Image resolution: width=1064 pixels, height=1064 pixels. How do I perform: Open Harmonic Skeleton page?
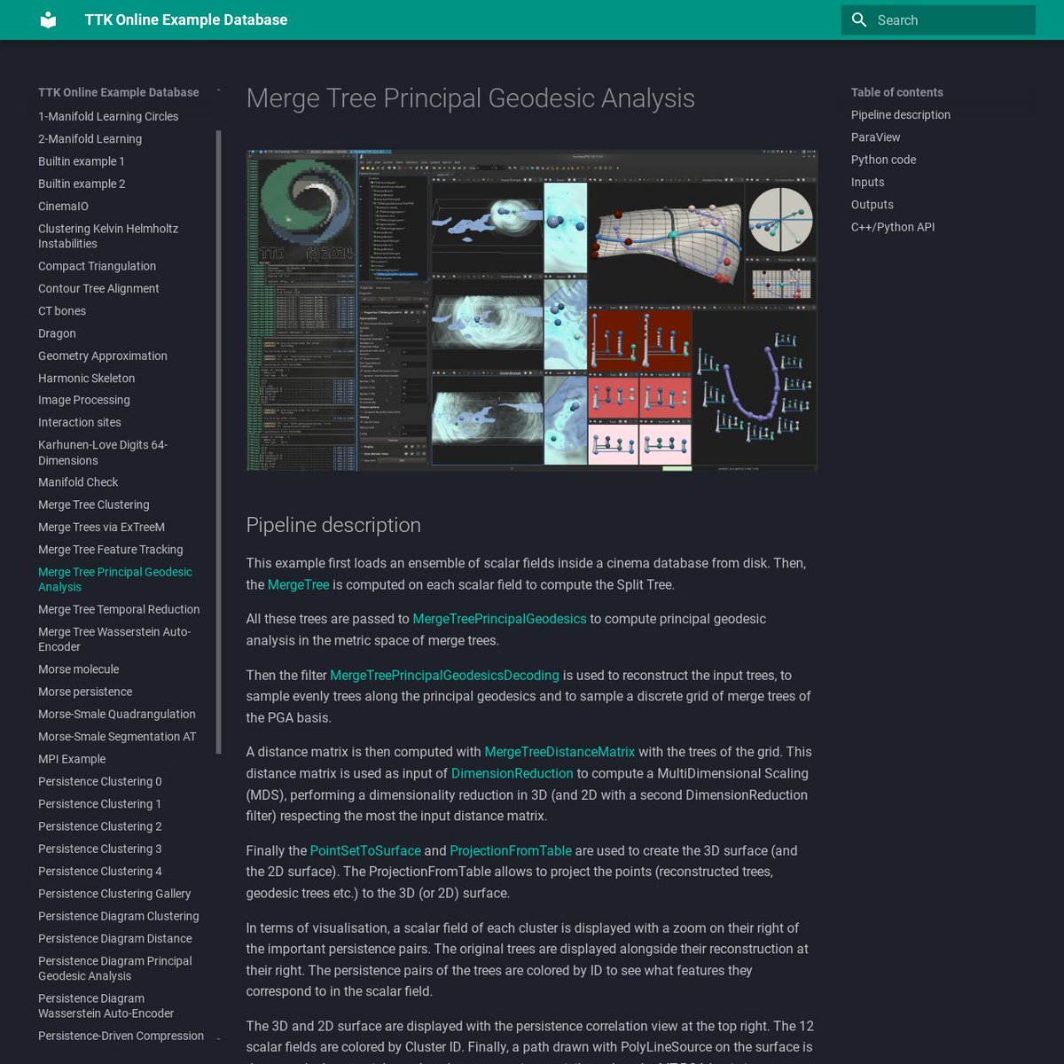pos(86,378)
